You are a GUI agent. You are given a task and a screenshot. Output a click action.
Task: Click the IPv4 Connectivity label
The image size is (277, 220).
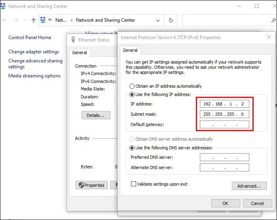[98, 73]
